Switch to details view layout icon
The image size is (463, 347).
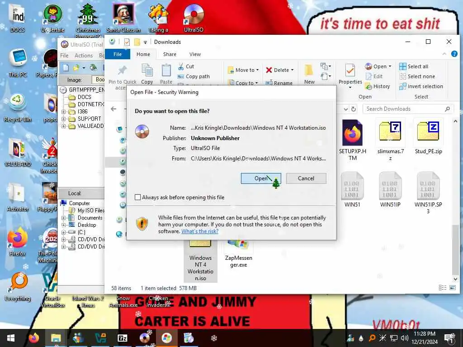[x=442, y=288]
